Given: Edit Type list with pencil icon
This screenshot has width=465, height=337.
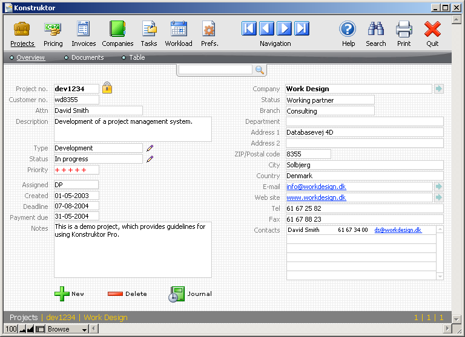Looking at the screenshot, I should [150, 148].
